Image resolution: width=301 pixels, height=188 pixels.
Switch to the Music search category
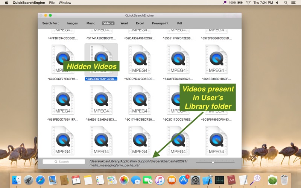(91, 23)
